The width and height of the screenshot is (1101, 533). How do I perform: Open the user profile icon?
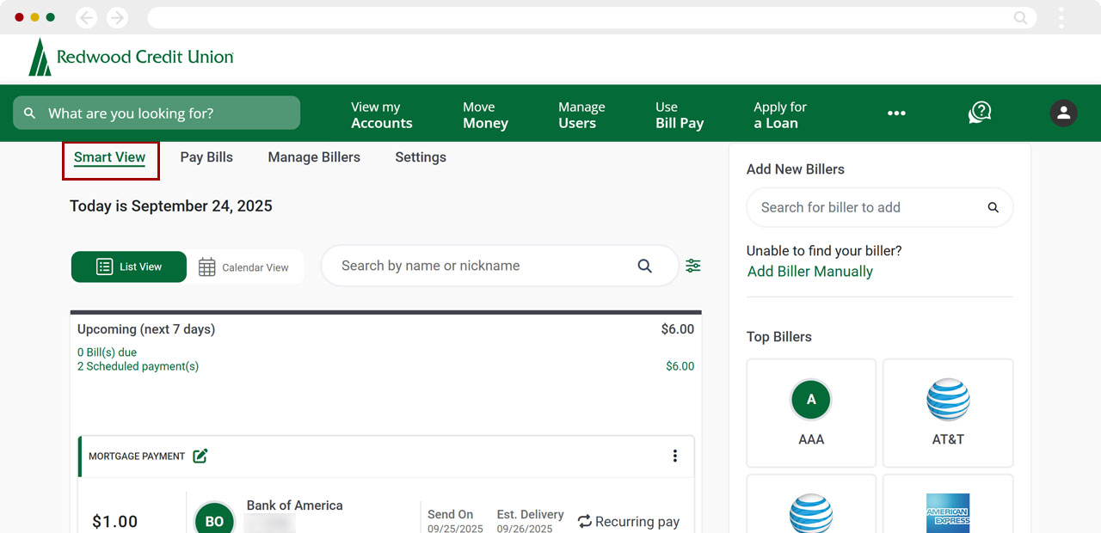point(1063,113)
